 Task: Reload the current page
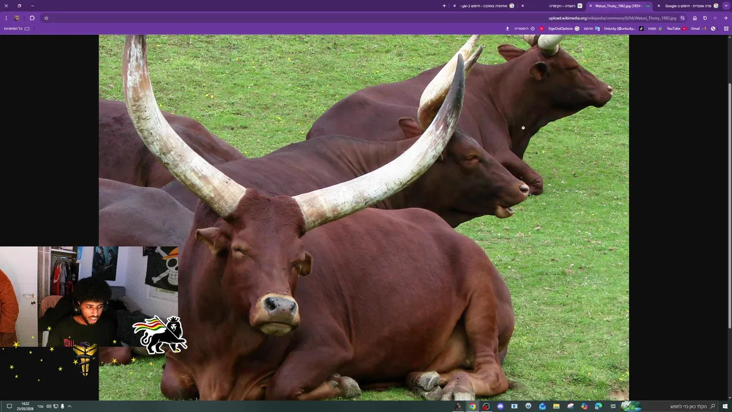[705, 18]
